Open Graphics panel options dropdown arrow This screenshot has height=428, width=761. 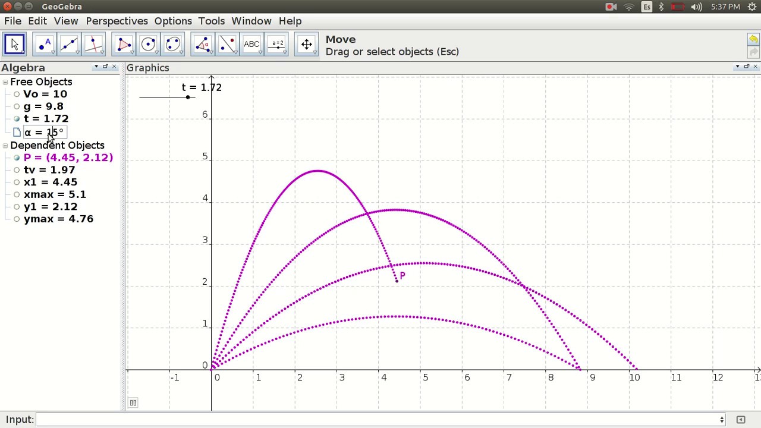737,67
